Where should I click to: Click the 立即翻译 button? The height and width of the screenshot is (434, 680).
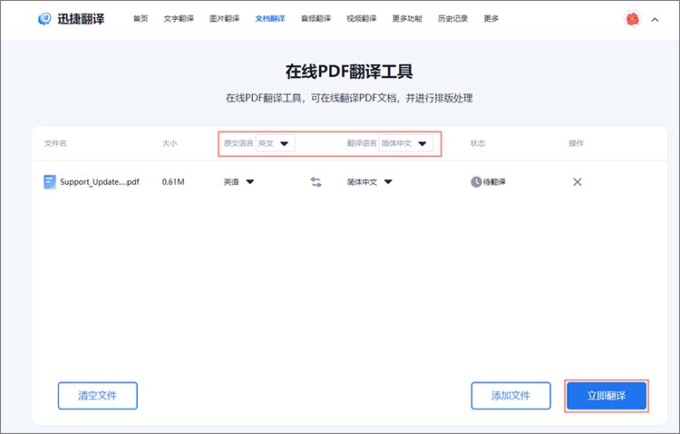(x=607, y=395)
